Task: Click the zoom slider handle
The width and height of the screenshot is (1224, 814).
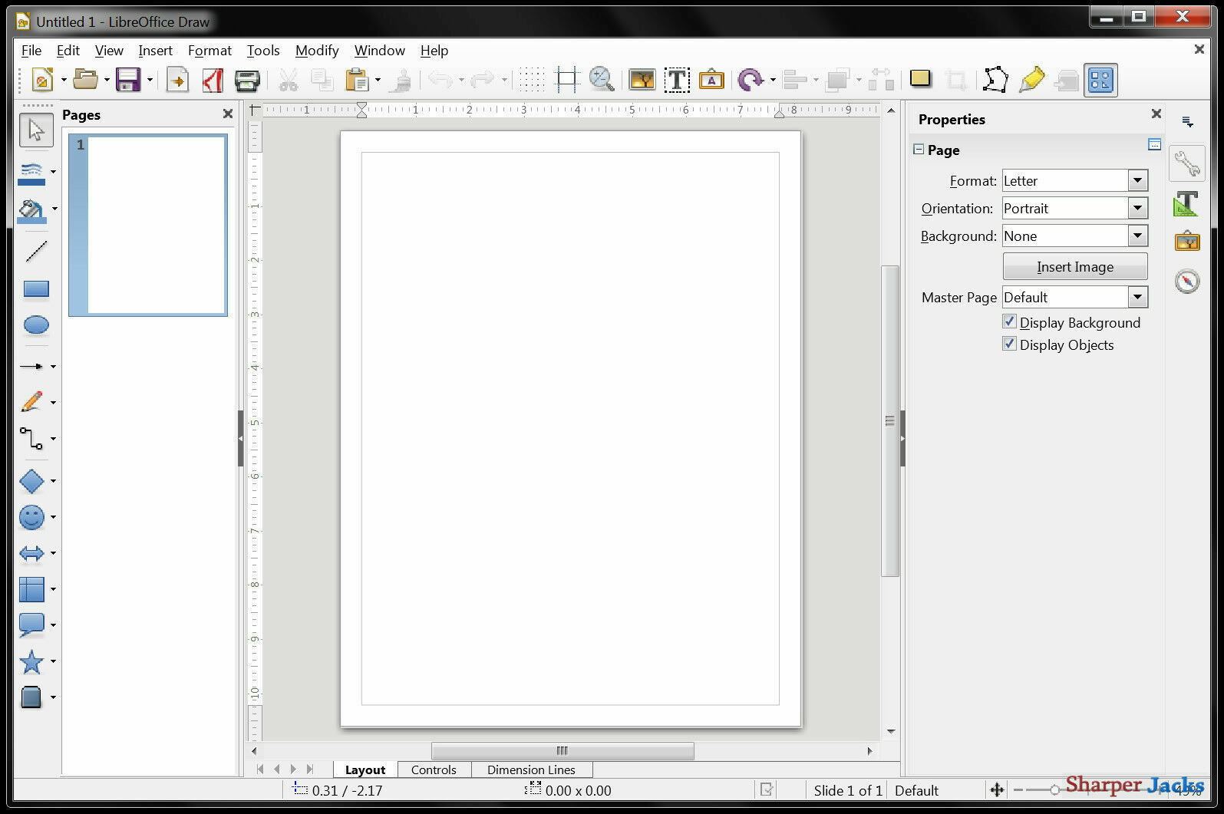Action: click(x=1055, y=789)
